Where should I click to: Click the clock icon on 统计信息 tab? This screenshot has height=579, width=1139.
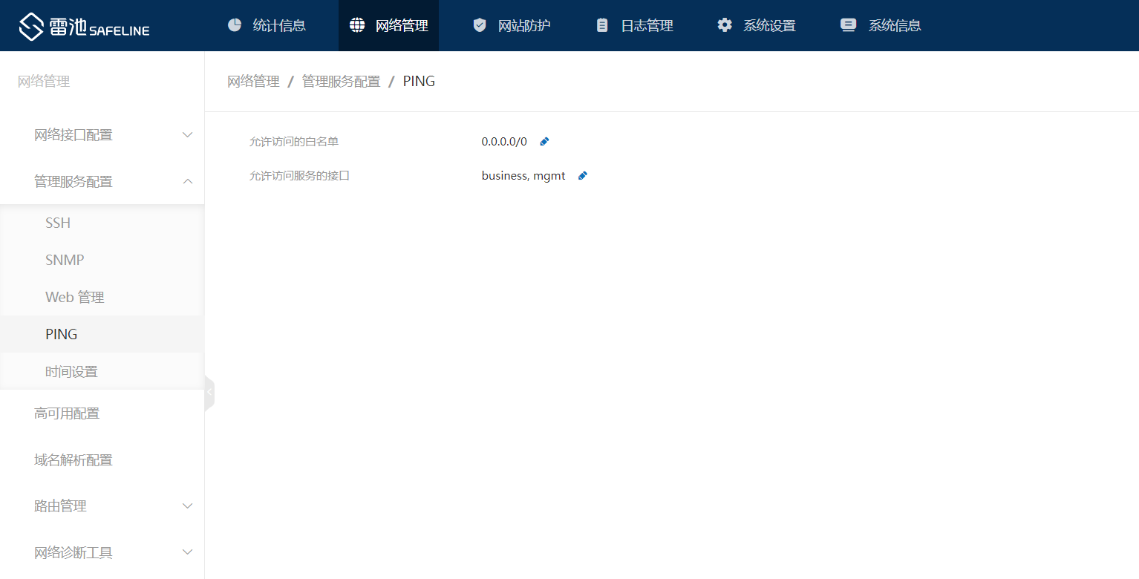coord(235,24)
